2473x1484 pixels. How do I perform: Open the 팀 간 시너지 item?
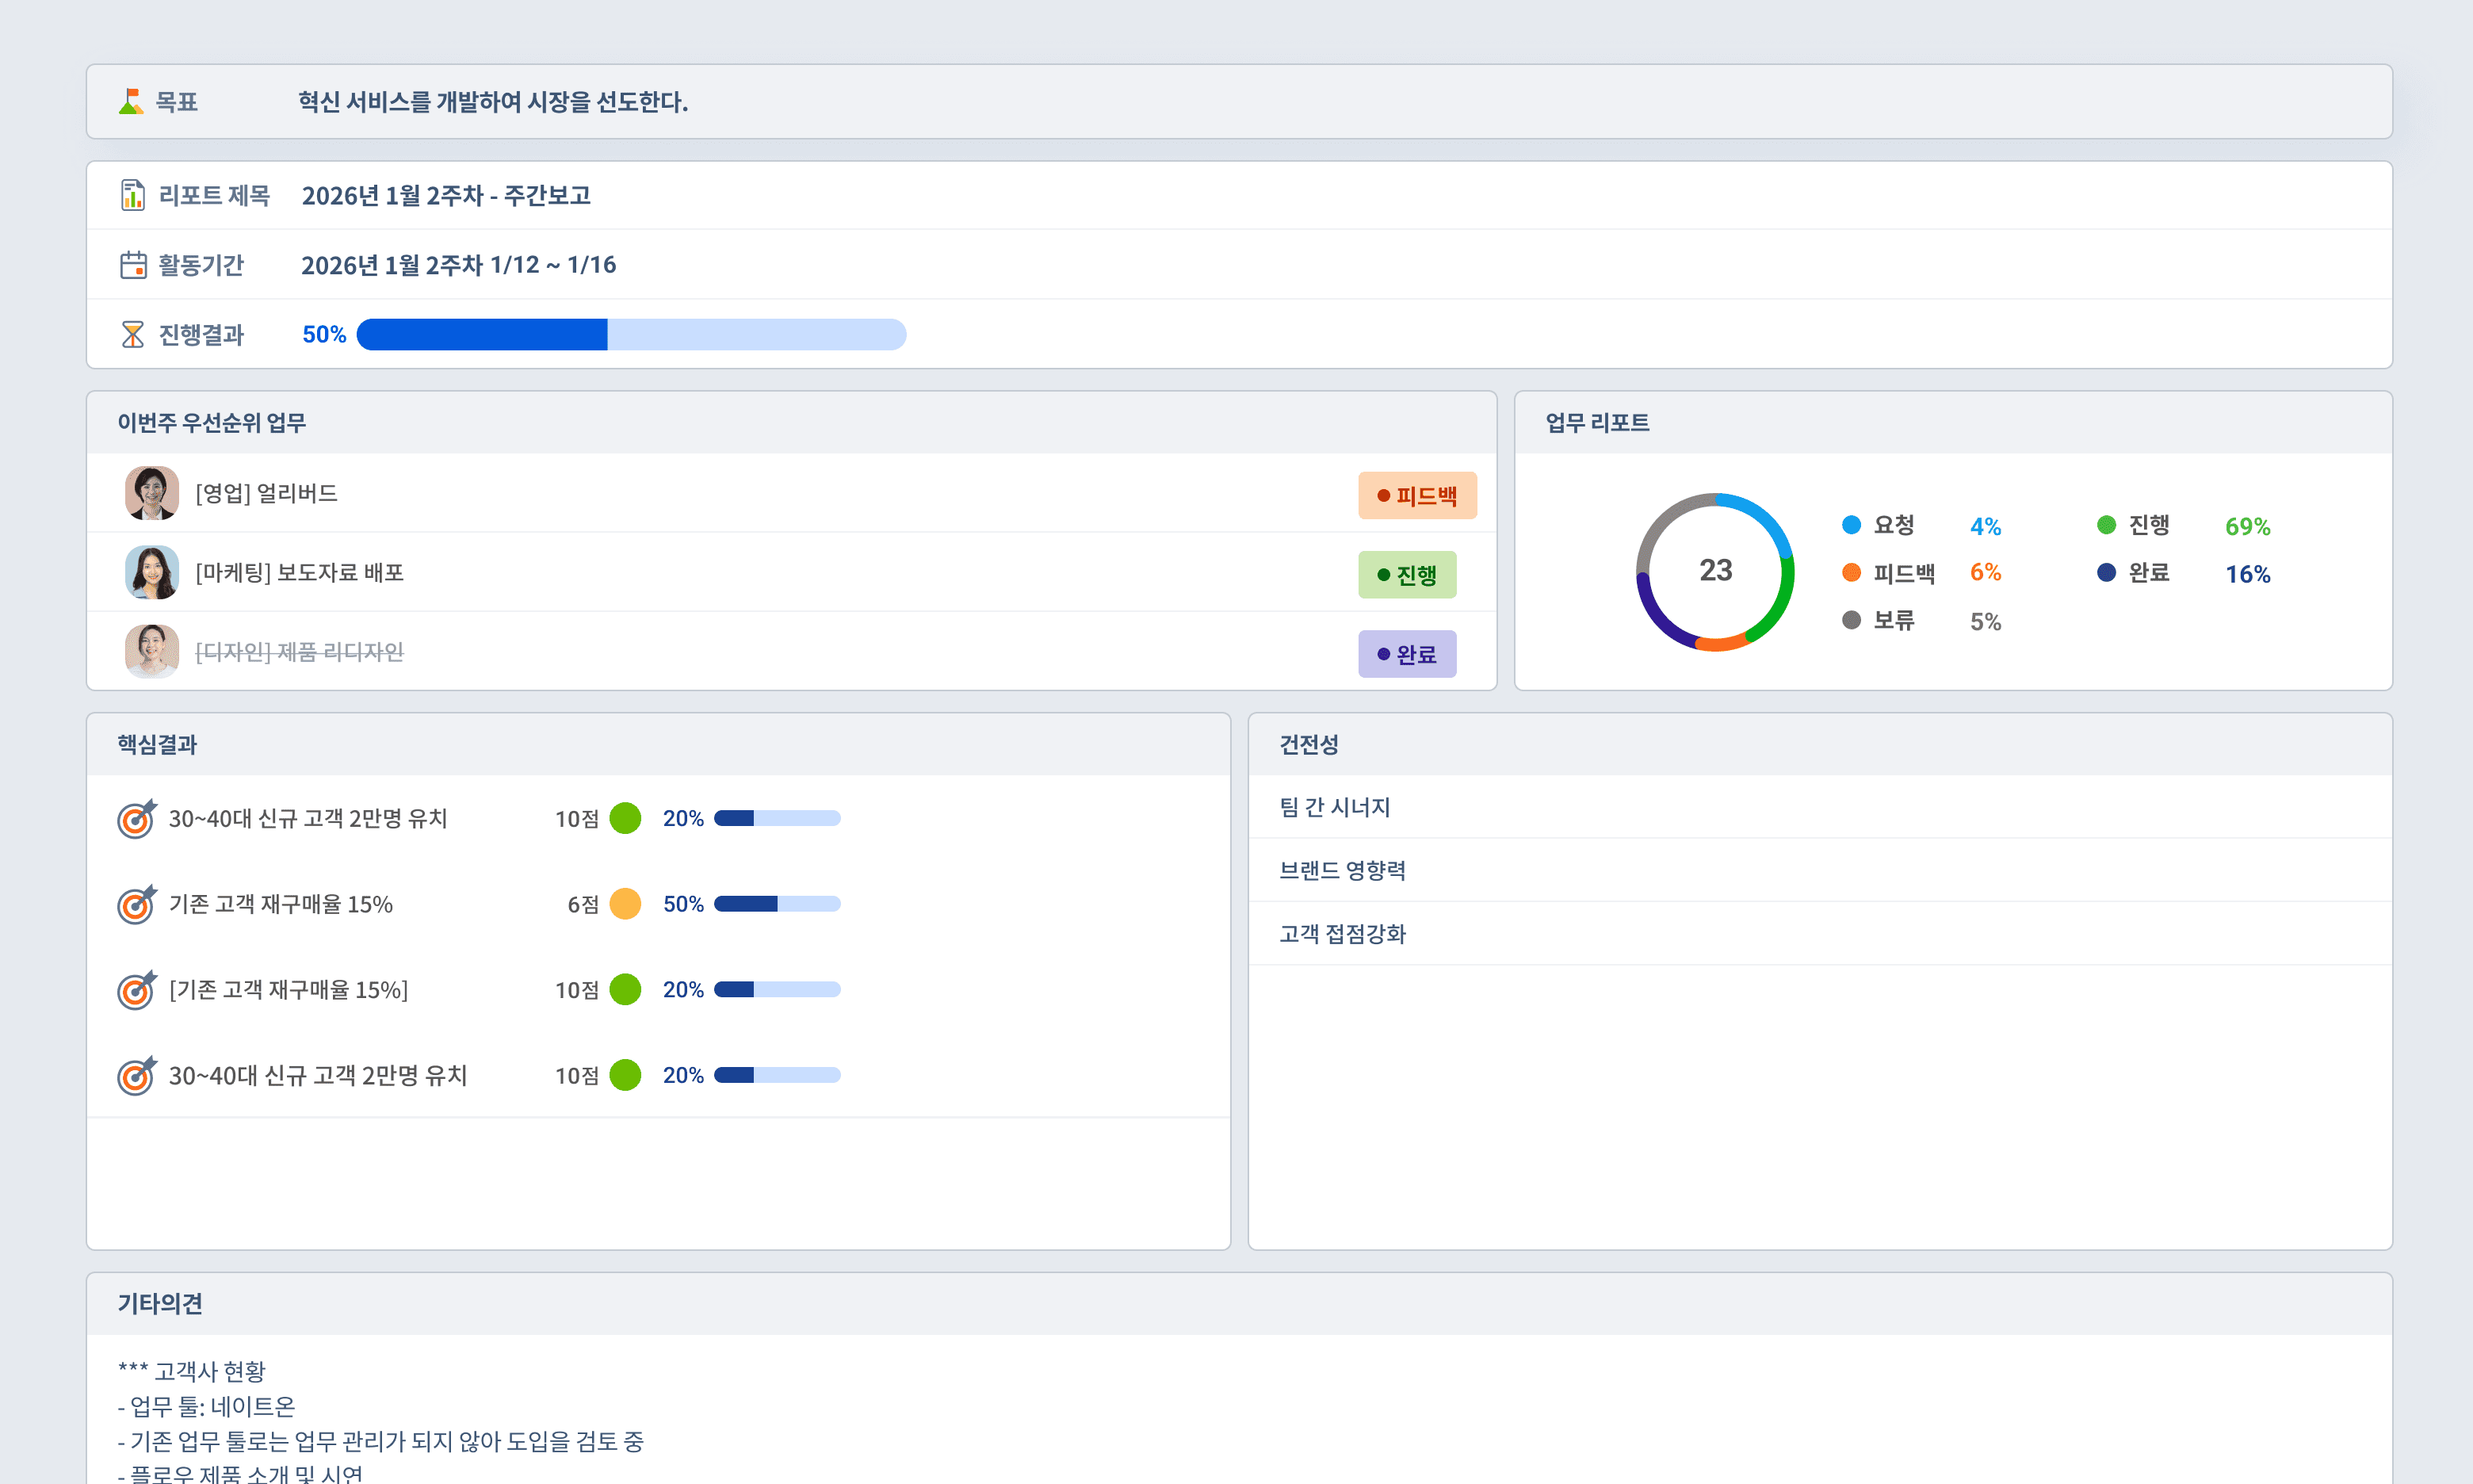coord(1335,807)
